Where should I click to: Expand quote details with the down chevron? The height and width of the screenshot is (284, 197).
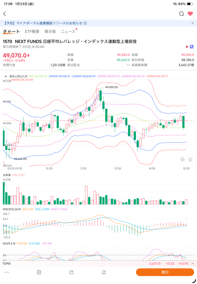(x=98, y=68)
